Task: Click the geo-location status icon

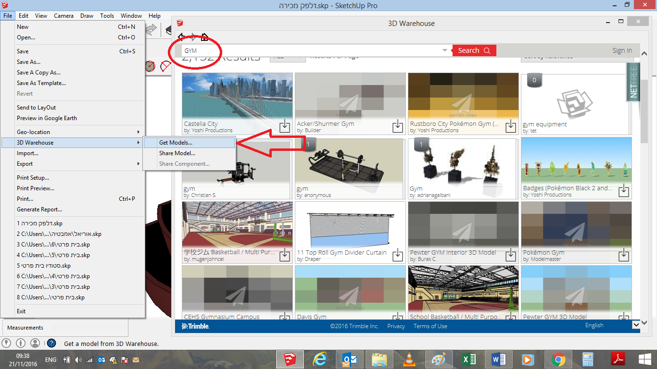Action: point(6,343)
